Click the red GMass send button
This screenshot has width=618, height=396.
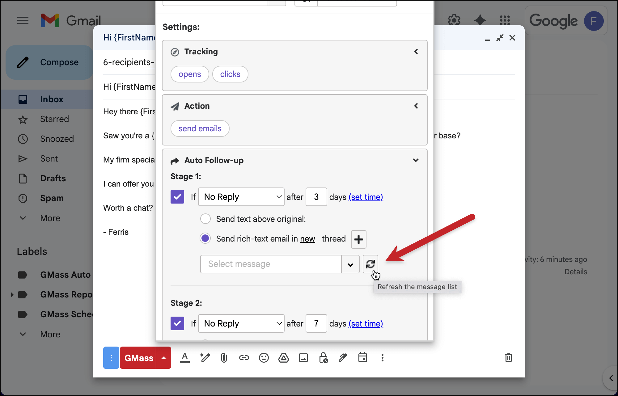138,358
